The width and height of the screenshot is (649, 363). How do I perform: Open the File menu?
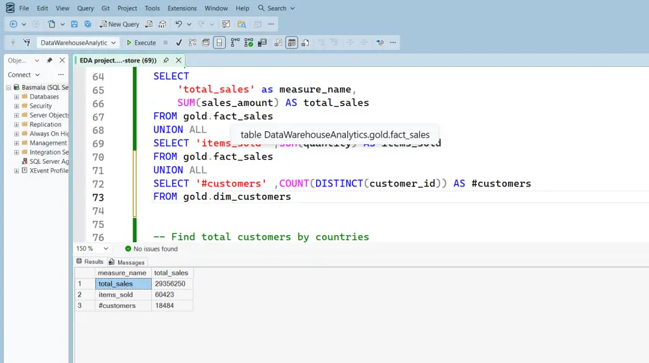click(x=24, y=8)
